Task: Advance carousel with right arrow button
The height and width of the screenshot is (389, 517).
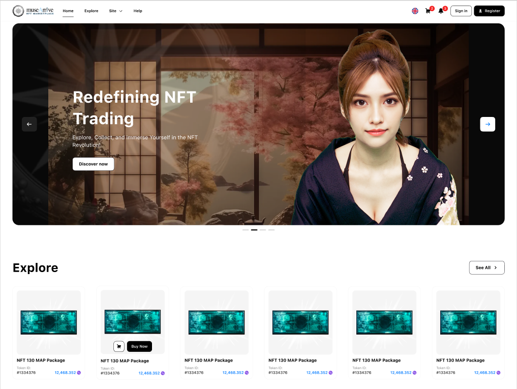Action: click(488, 124)
